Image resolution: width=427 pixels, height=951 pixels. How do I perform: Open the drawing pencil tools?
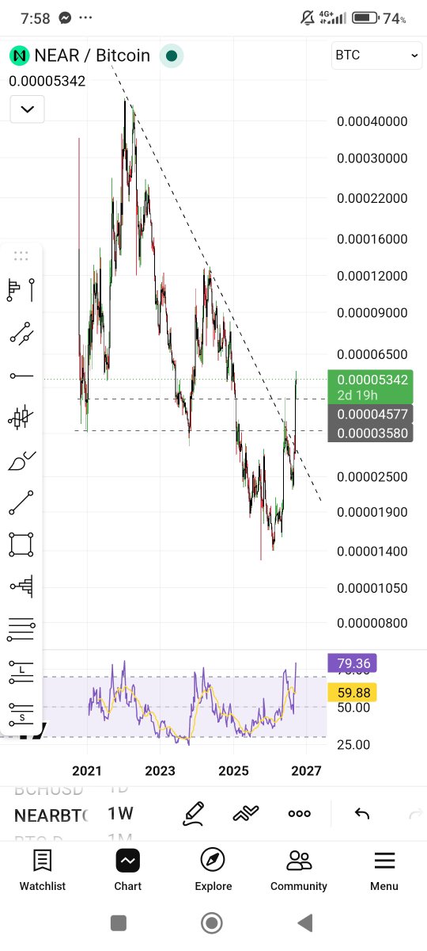[x=194, y=813]
